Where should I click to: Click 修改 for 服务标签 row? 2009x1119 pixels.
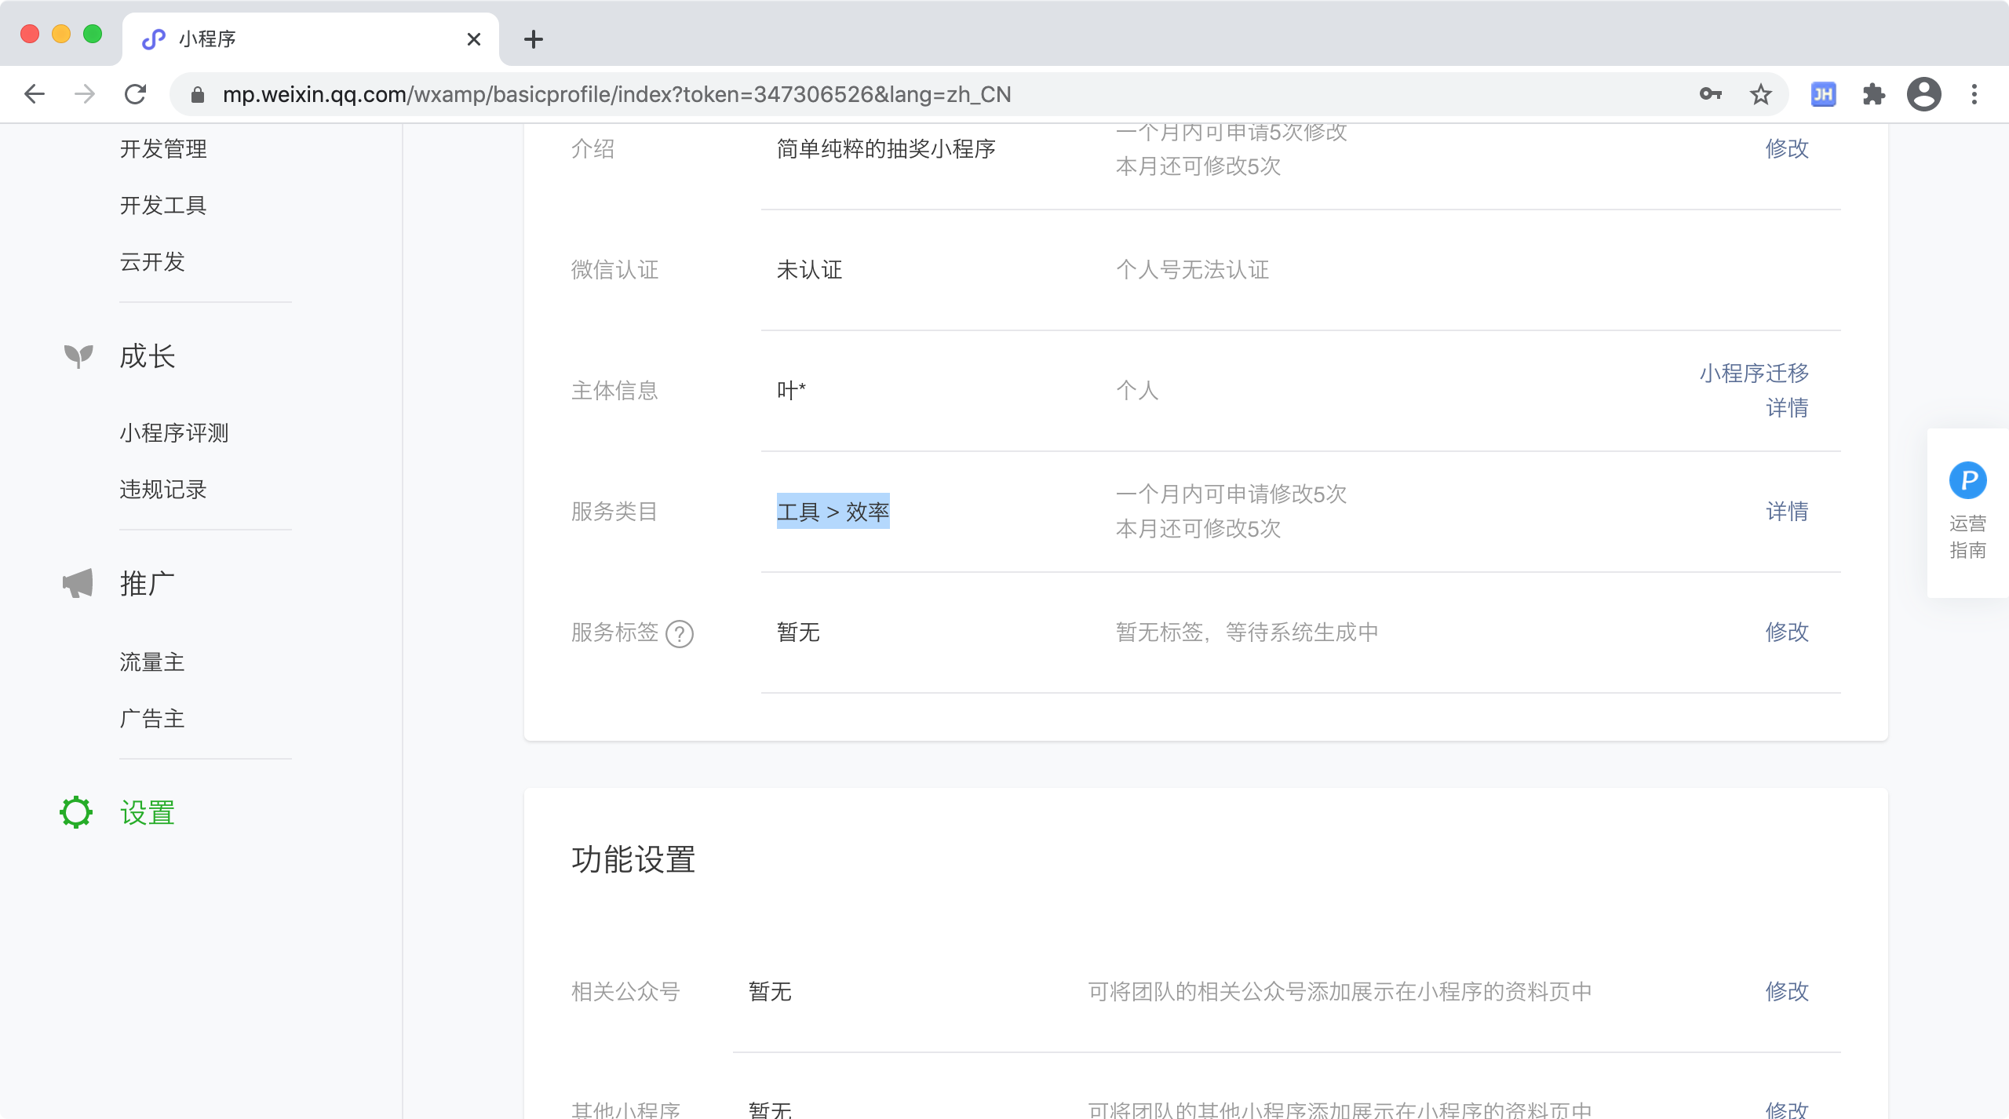coord(1787,632)
